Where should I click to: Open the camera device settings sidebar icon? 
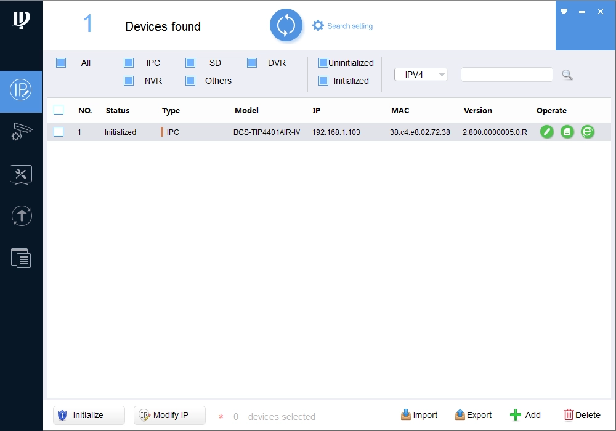click(x=21, y=131)
